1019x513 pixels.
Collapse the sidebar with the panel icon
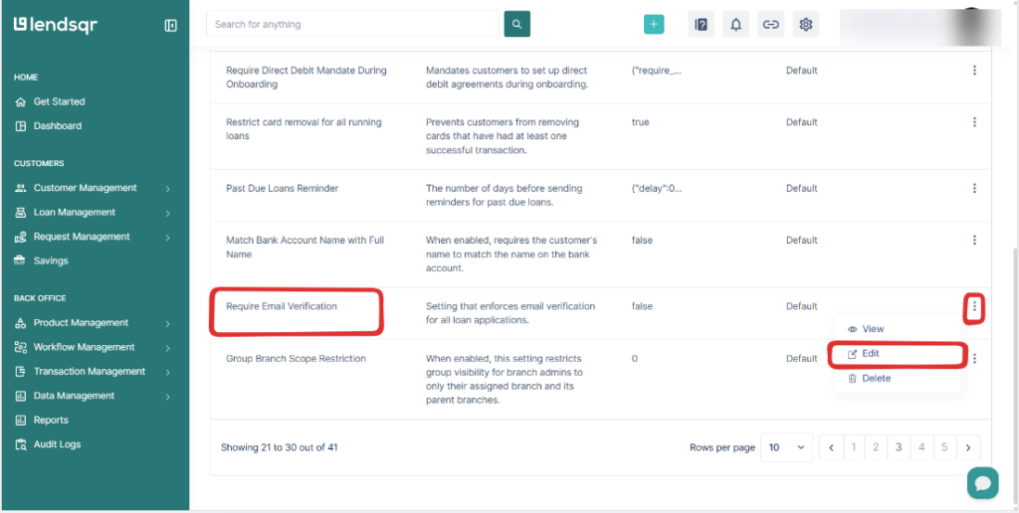tap(171, 25)
